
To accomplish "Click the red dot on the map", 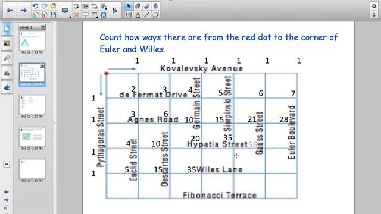I will (x=107, y=73).
